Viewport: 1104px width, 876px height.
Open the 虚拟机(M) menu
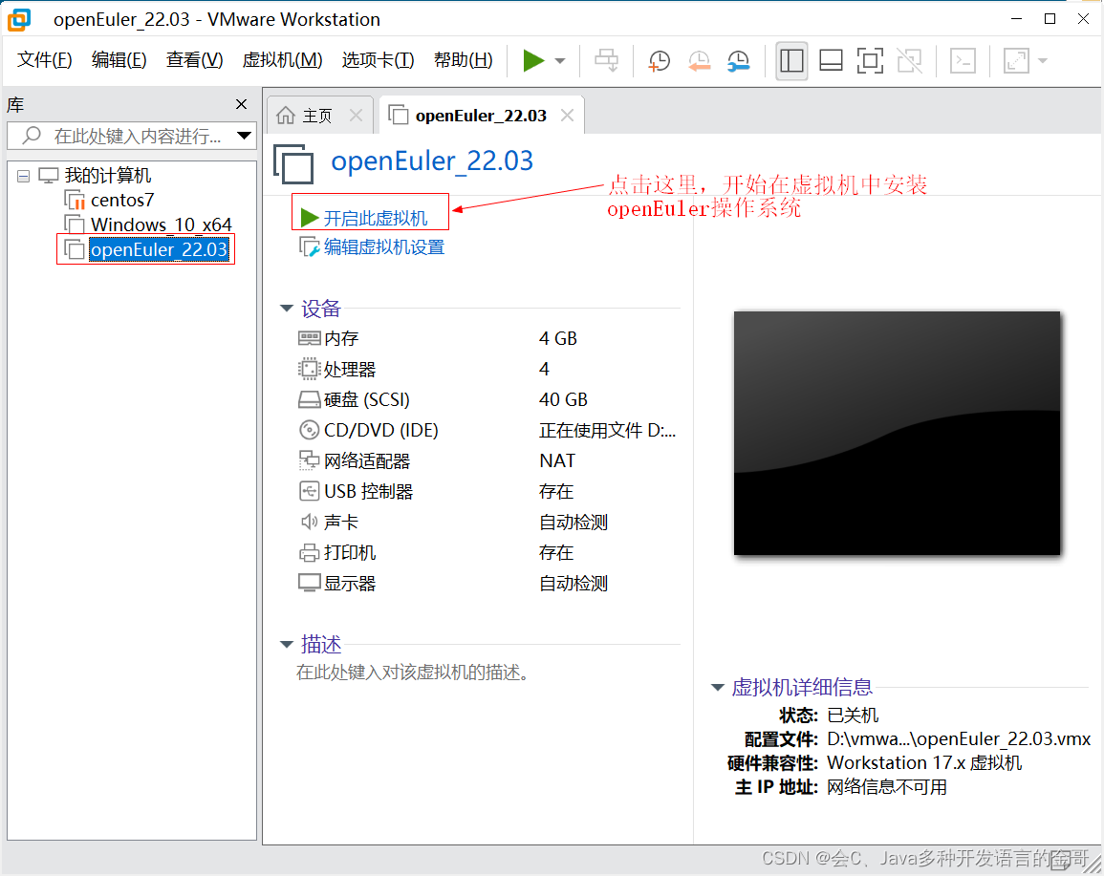tap(281, 58)
